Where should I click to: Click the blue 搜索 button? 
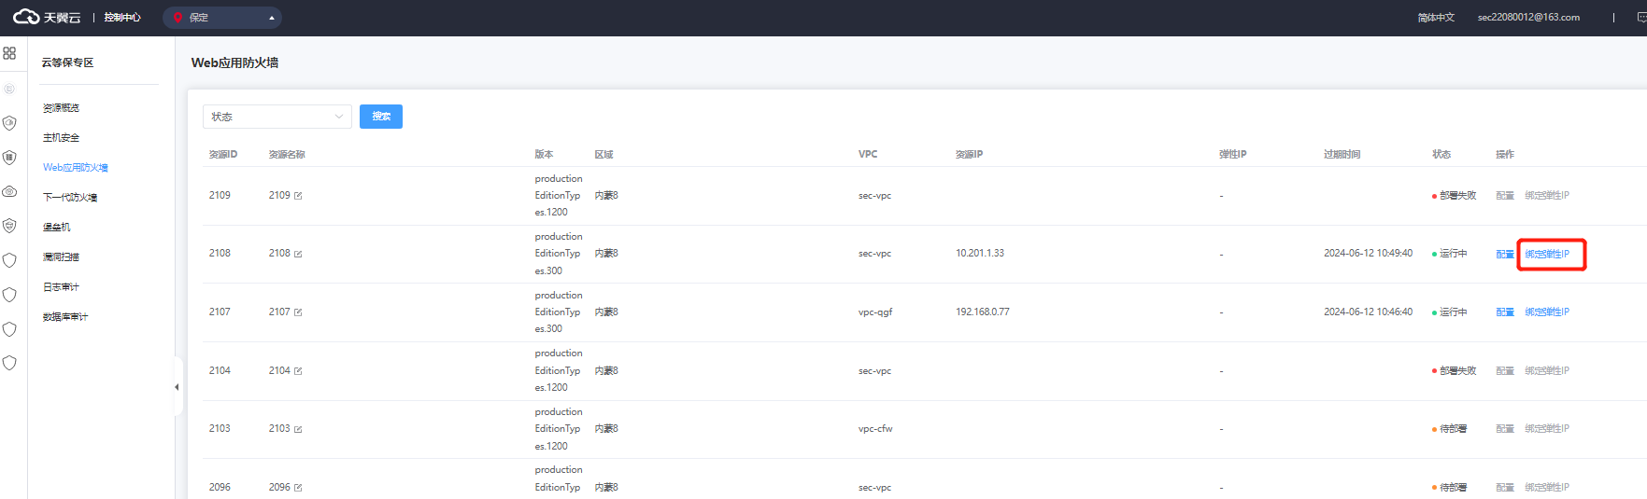point(380,117)
